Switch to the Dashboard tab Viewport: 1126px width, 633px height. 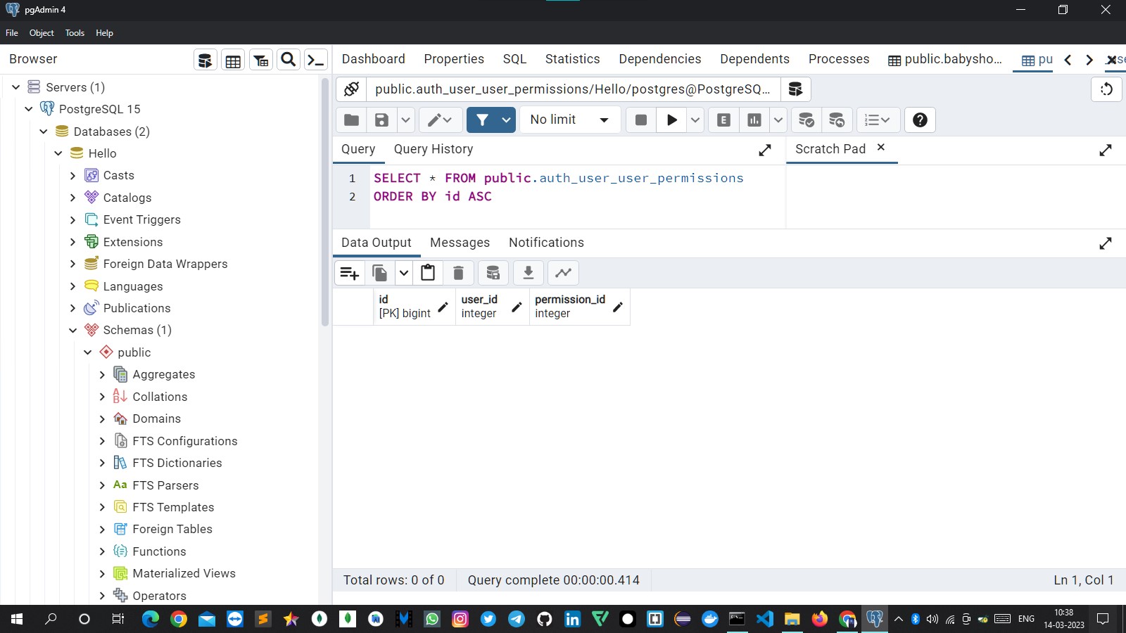[x=374, y=59]
